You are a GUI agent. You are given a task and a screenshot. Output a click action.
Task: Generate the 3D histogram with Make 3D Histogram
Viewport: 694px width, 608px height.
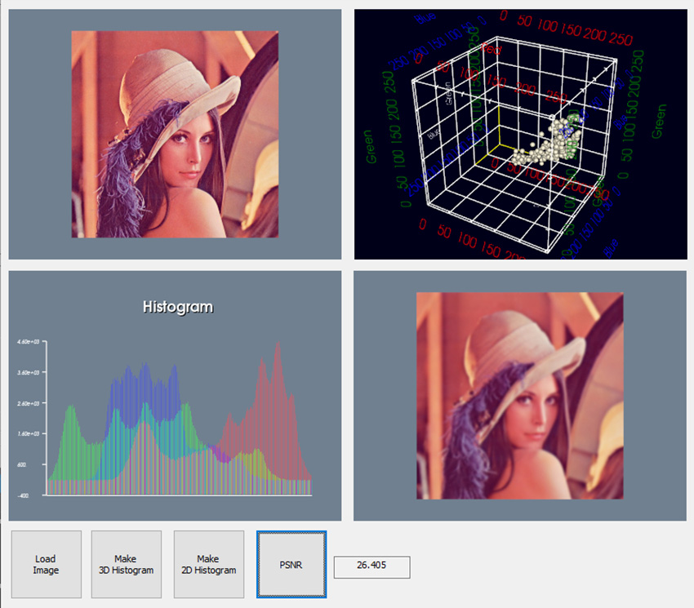127,565
